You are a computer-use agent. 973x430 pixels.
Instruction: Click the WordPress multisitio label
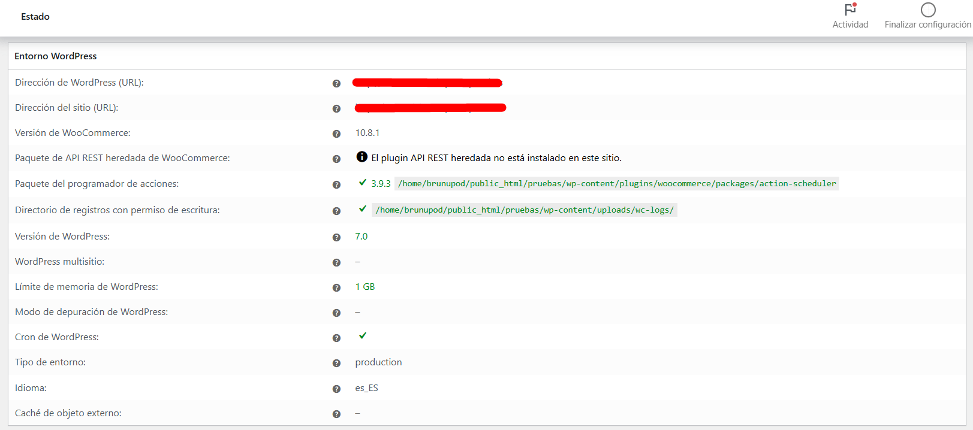coord(60,262)
